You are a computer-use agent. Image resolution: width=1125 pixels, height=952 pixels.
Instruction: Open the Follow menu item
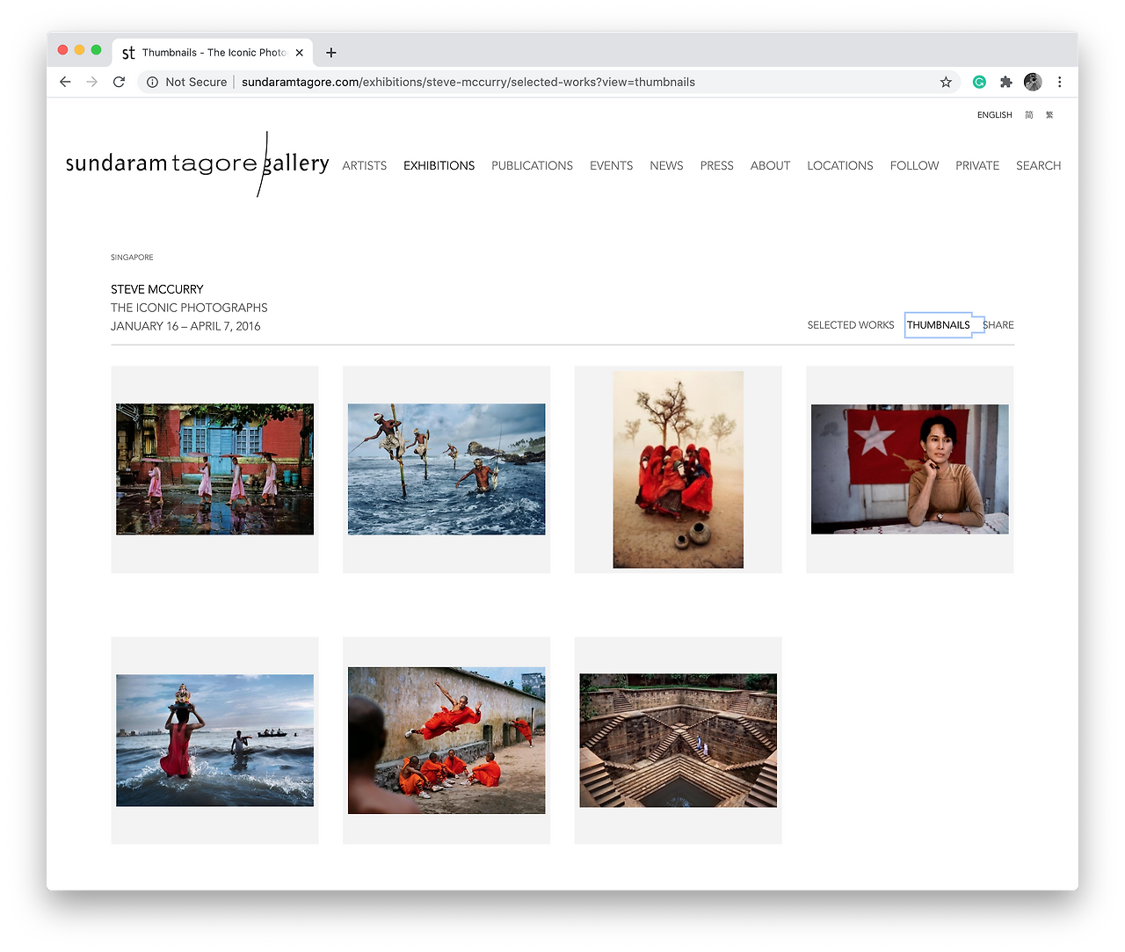coord(915,165)
